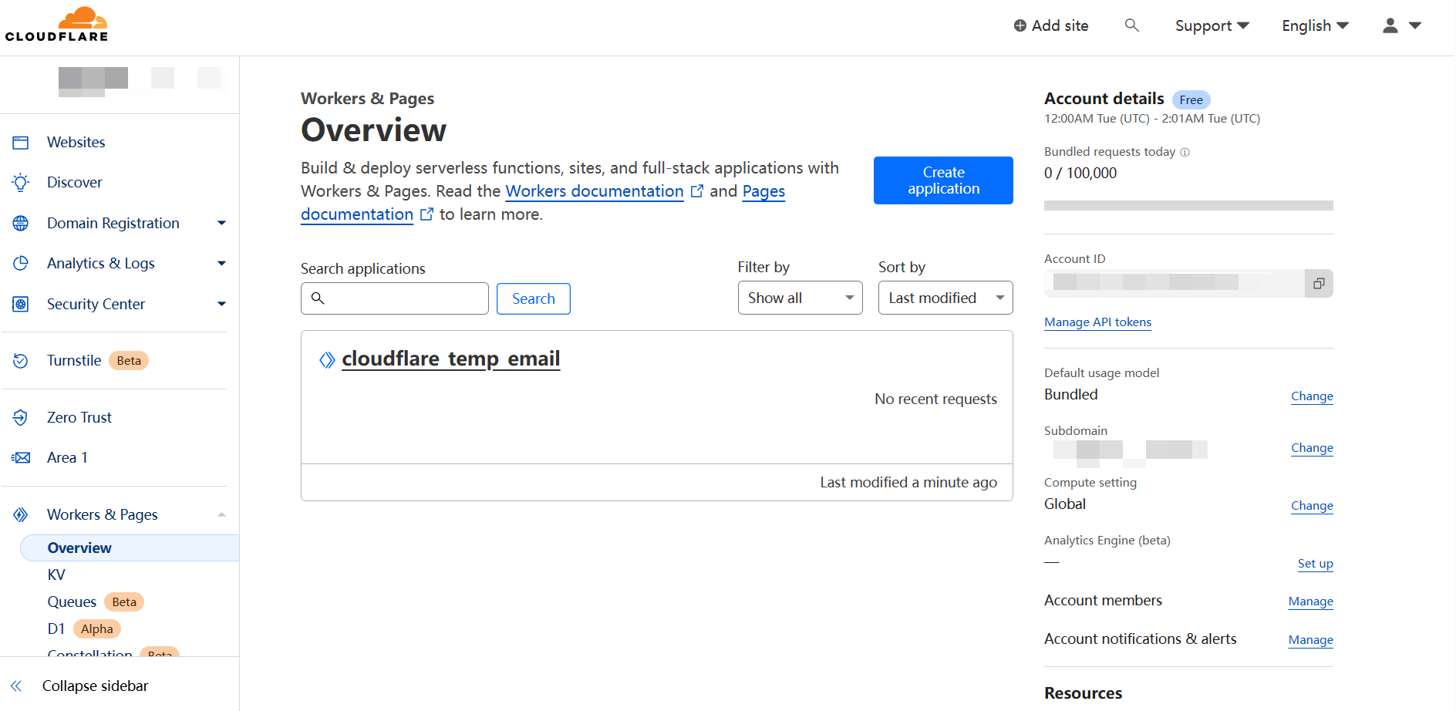Click the collapse sidebar double-arrow icon
Image resolution: width=1456 pixels, height=711 pixels.
[x=16, y=686]
